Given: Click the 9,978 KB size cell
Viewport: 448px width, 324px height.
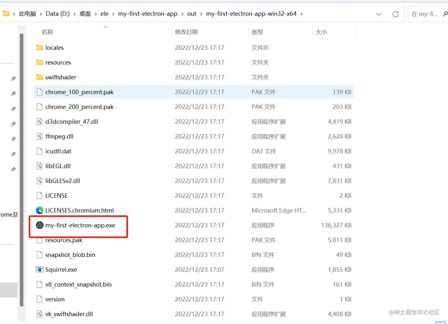Looking at the screenshot, I should [340, 151].
